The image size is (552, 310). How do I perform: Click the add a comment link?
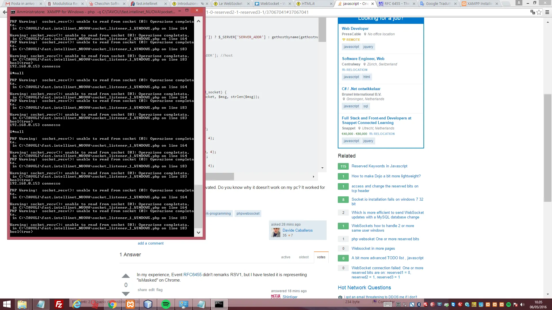[150, 243]
